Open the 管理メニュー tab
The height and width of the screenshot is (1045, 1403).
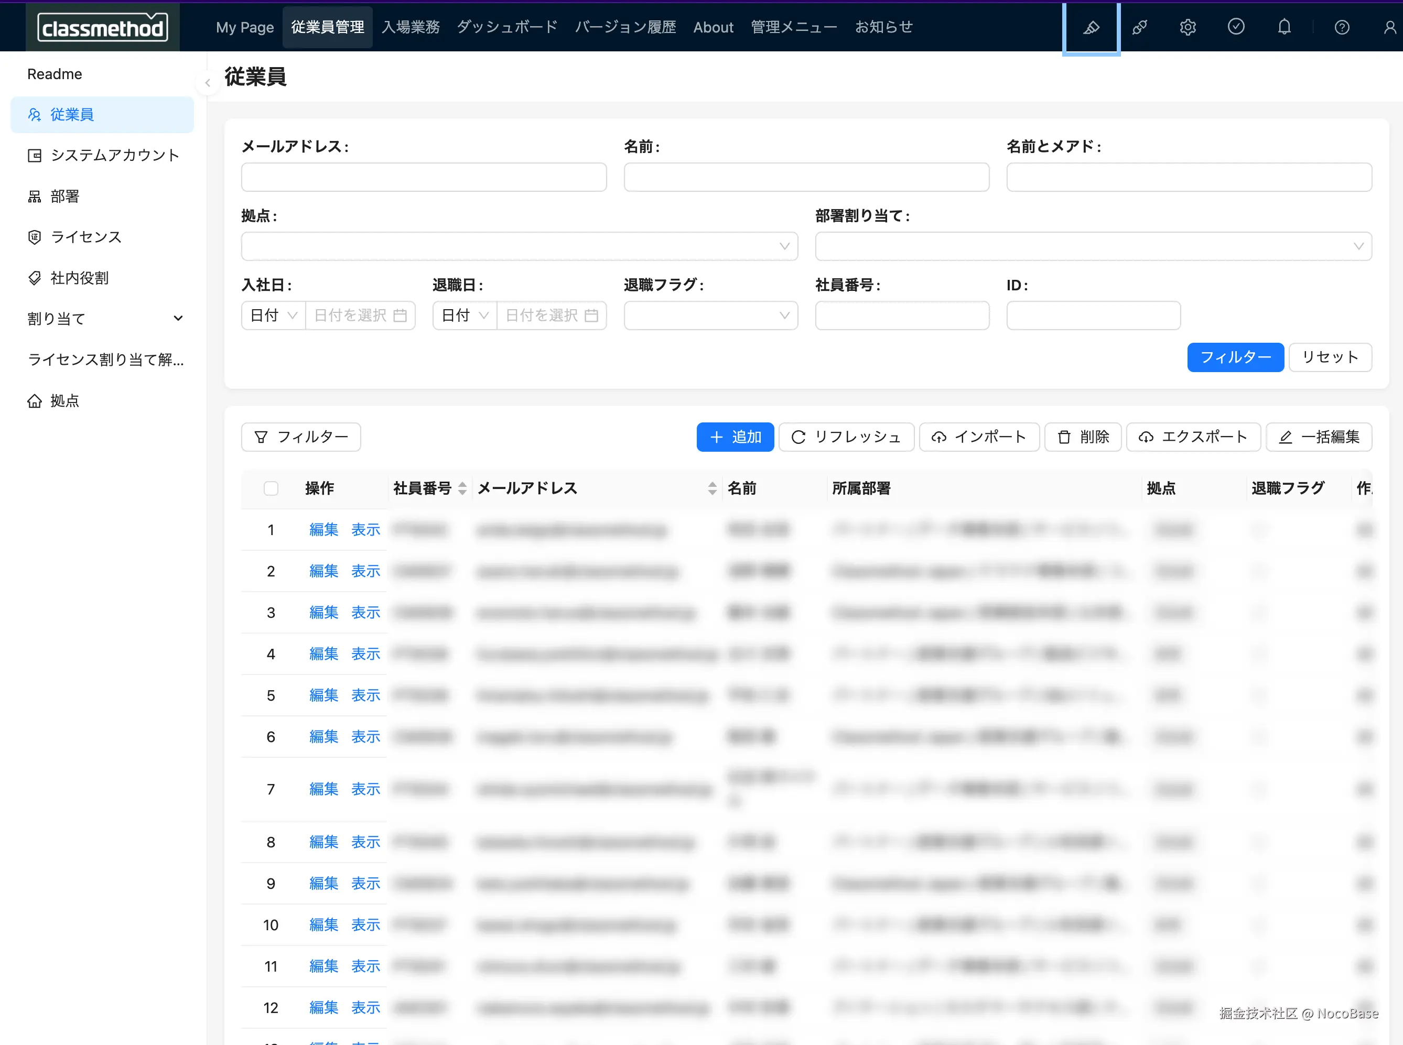[794, 27]
